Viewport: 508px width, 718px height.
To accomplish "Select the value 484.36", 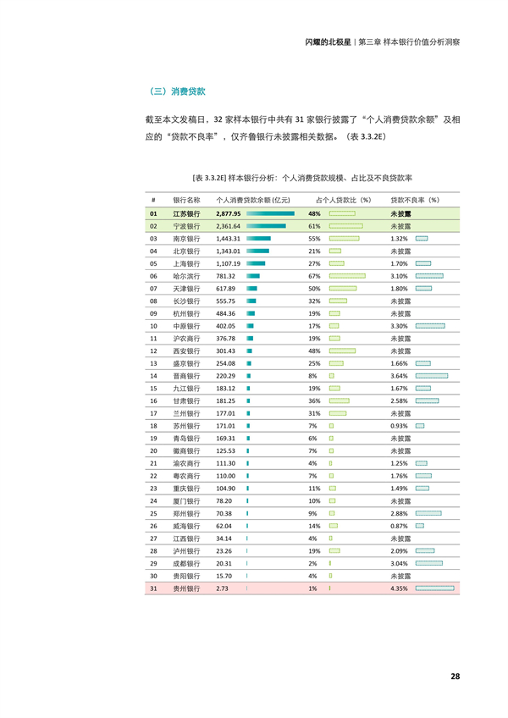I will pos(225,313).
